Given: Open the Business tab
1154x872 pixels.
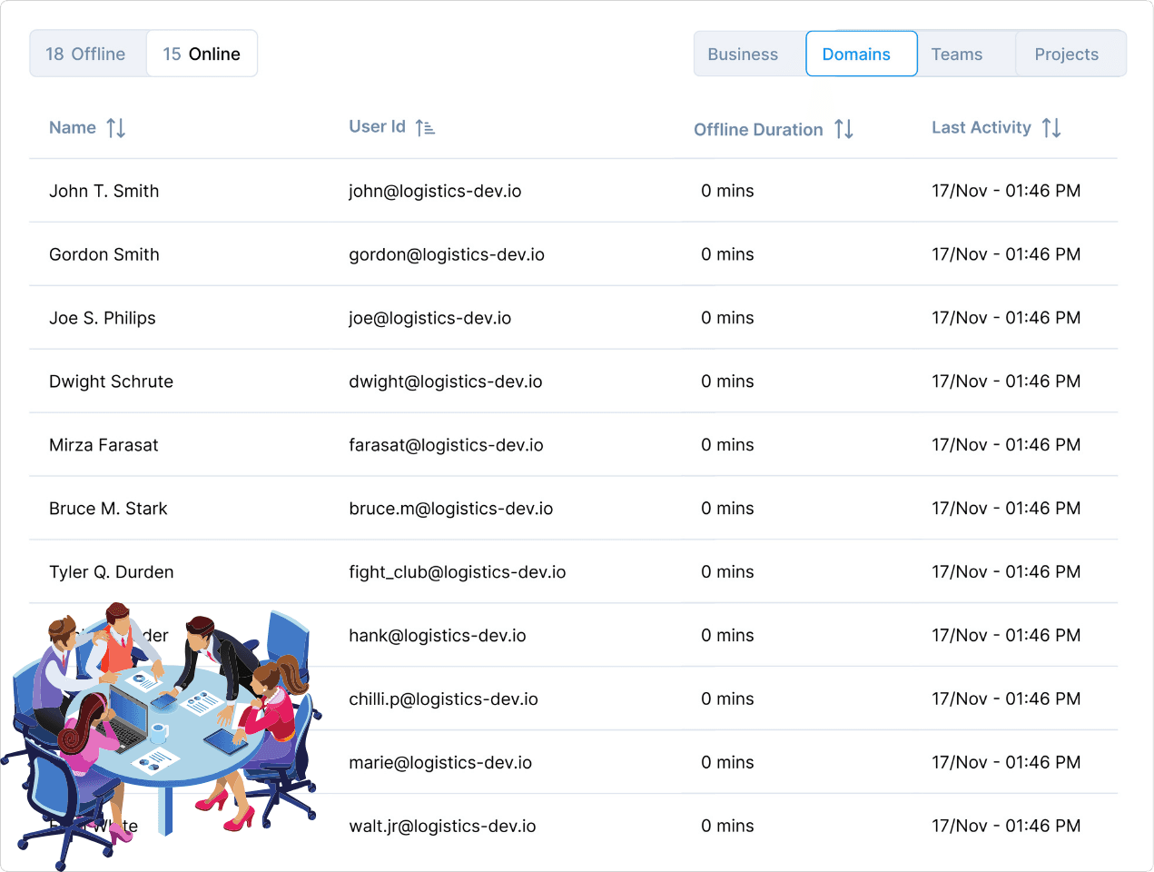Looking at the screenshot, I should [750, 54].
